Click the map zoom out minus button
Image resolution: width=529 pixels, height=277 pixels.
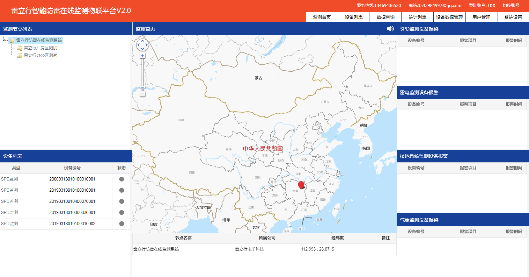click(143, 94)
